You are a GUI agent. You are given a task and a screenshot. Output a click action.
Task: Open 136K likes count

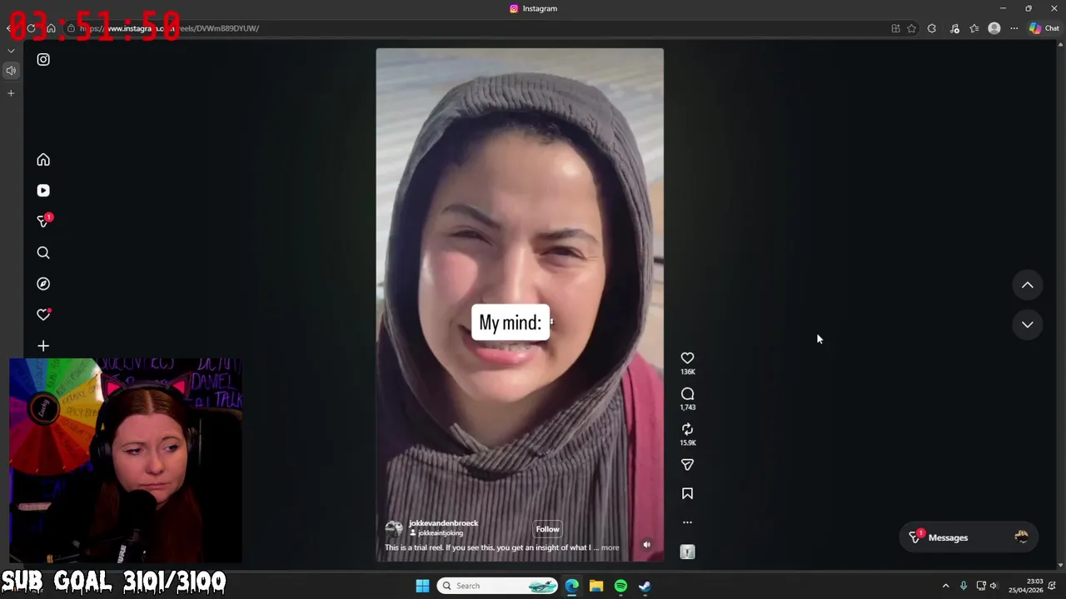687,372
